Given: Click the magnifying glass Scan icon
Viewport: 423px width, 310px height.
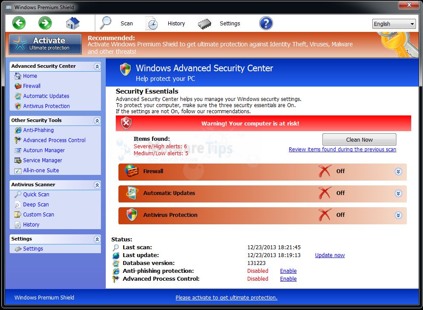Looking at the screenshot, I should coord(105,23).
